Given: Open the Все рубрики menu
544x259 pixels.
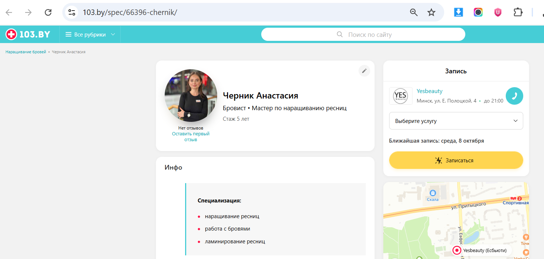Looking at the screenshot, I should click(x=90, y=35).
